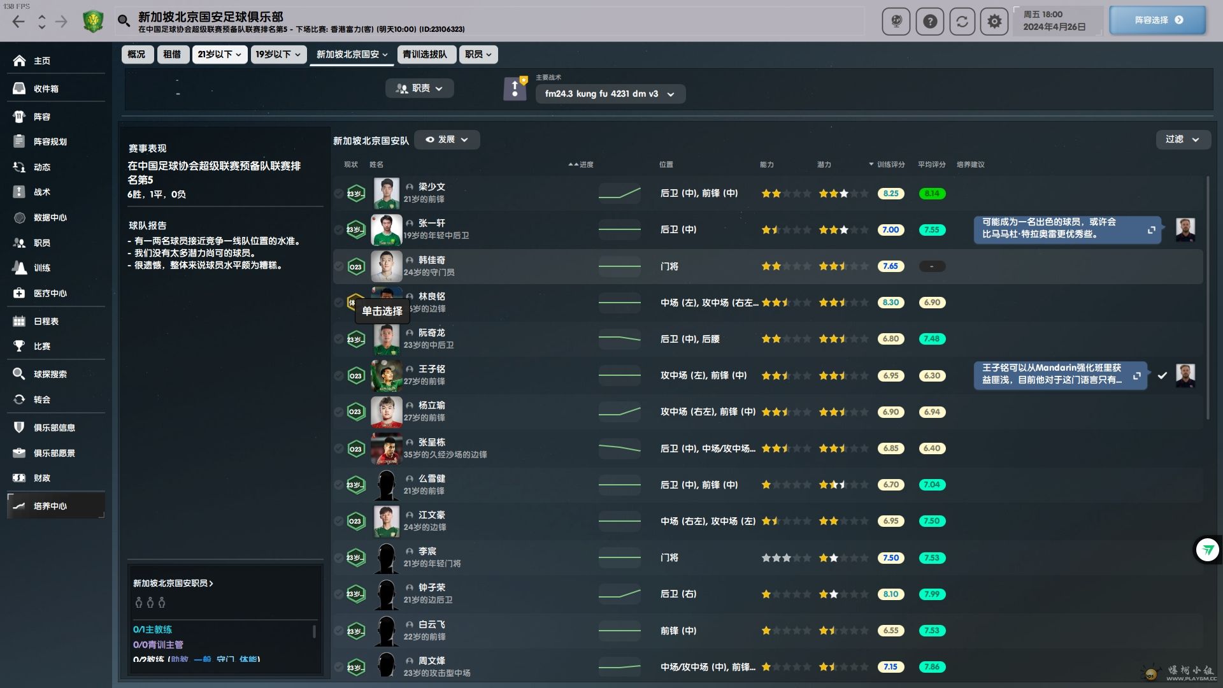
Task: Open the 发展 view dropdown
Action: [x=447, y=140]
